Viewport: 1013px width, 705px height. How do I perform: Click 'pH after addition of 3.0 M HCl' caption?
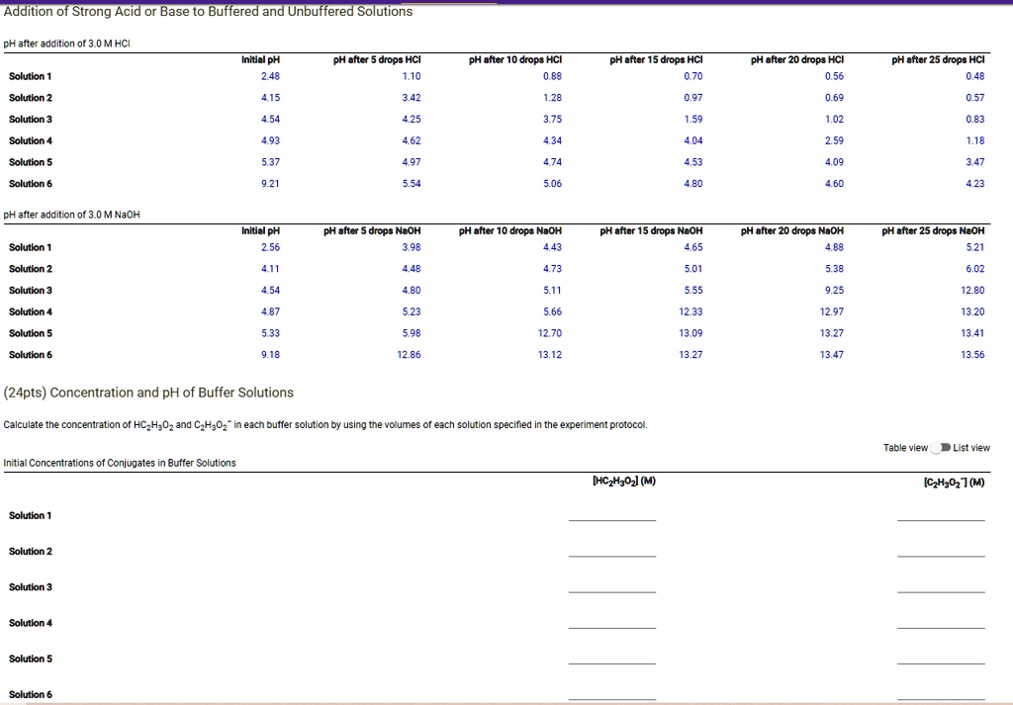66,44
